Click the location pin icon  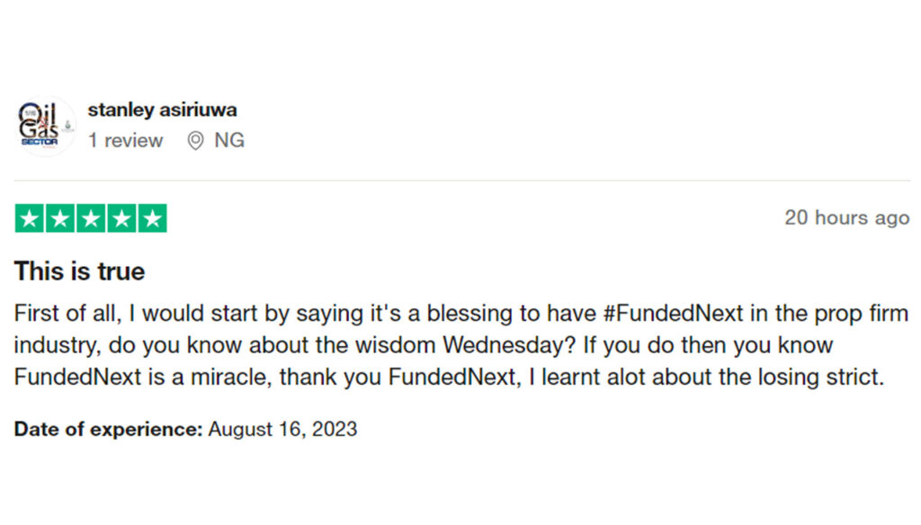[x=195, y=141]
